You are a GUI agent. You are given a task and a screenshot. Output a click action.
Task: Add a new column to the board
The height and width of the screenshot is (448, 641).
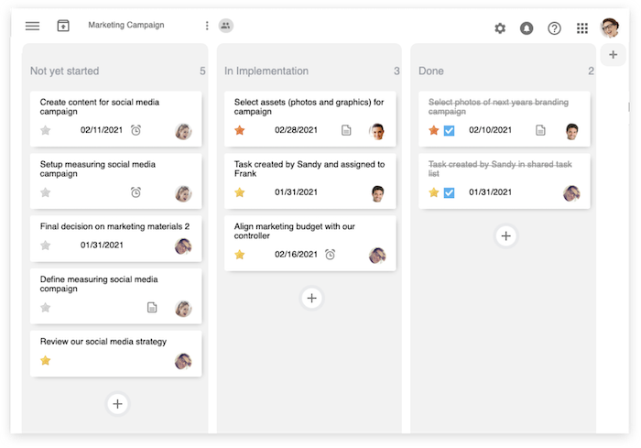[x=614, y=55]
